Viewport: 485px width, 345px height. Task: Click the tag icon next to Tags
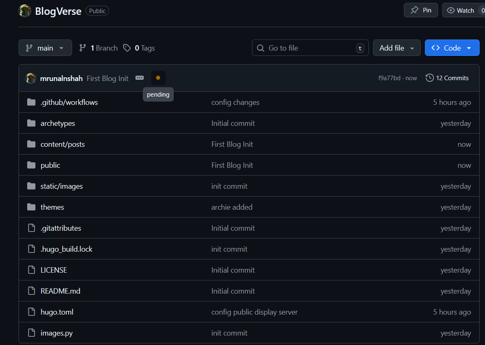click(127, 48)
